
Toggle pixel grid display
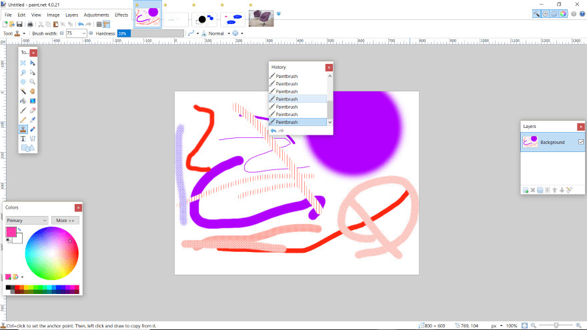(97, 24)
